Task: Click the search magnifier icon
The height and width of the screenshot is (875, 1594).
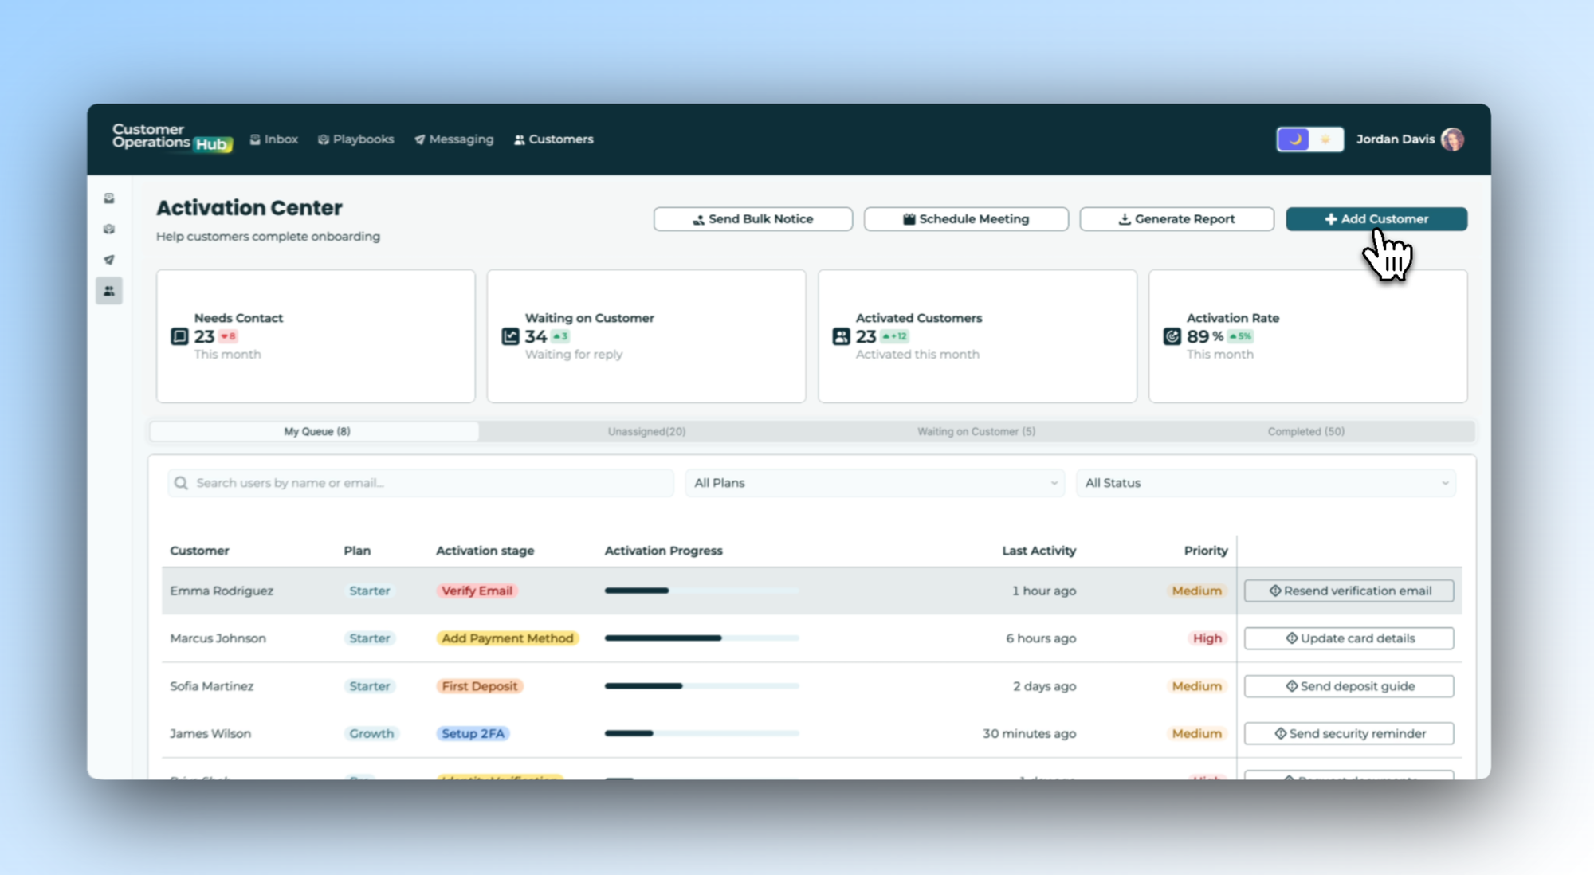Action: (181, 483)
